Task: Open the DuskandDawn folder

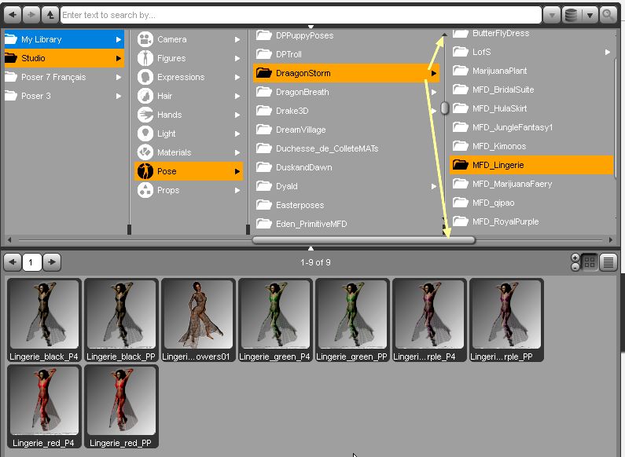Action: 346,167
